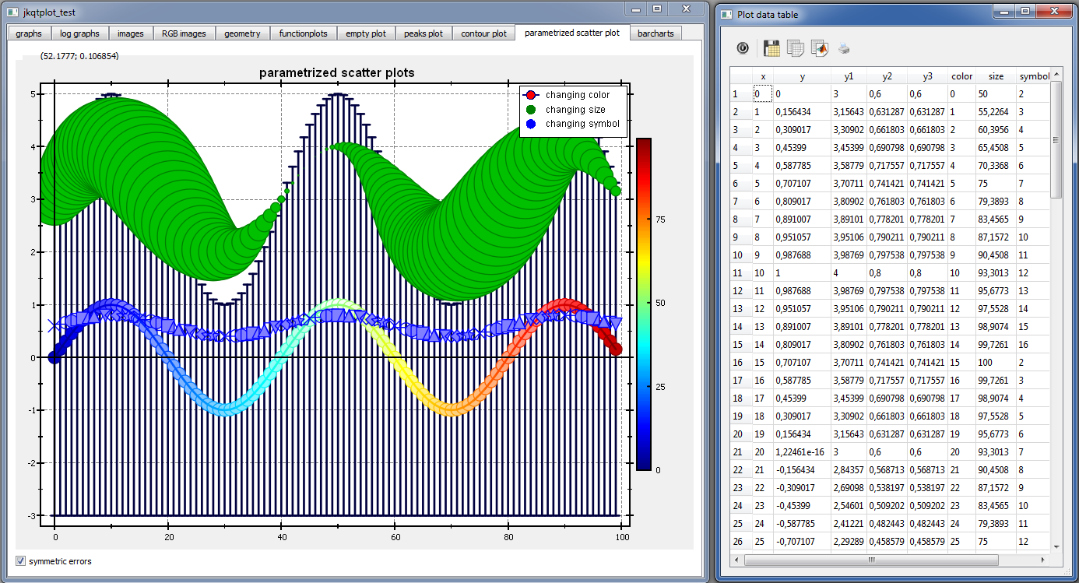This screenshot has width=1079, height=583.
Task: Click the table top-left corner select-all button
Action: (741, 76)
